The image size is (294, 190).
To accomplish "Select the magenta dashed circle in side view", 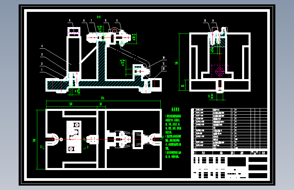I will click(x=219, y=71).
